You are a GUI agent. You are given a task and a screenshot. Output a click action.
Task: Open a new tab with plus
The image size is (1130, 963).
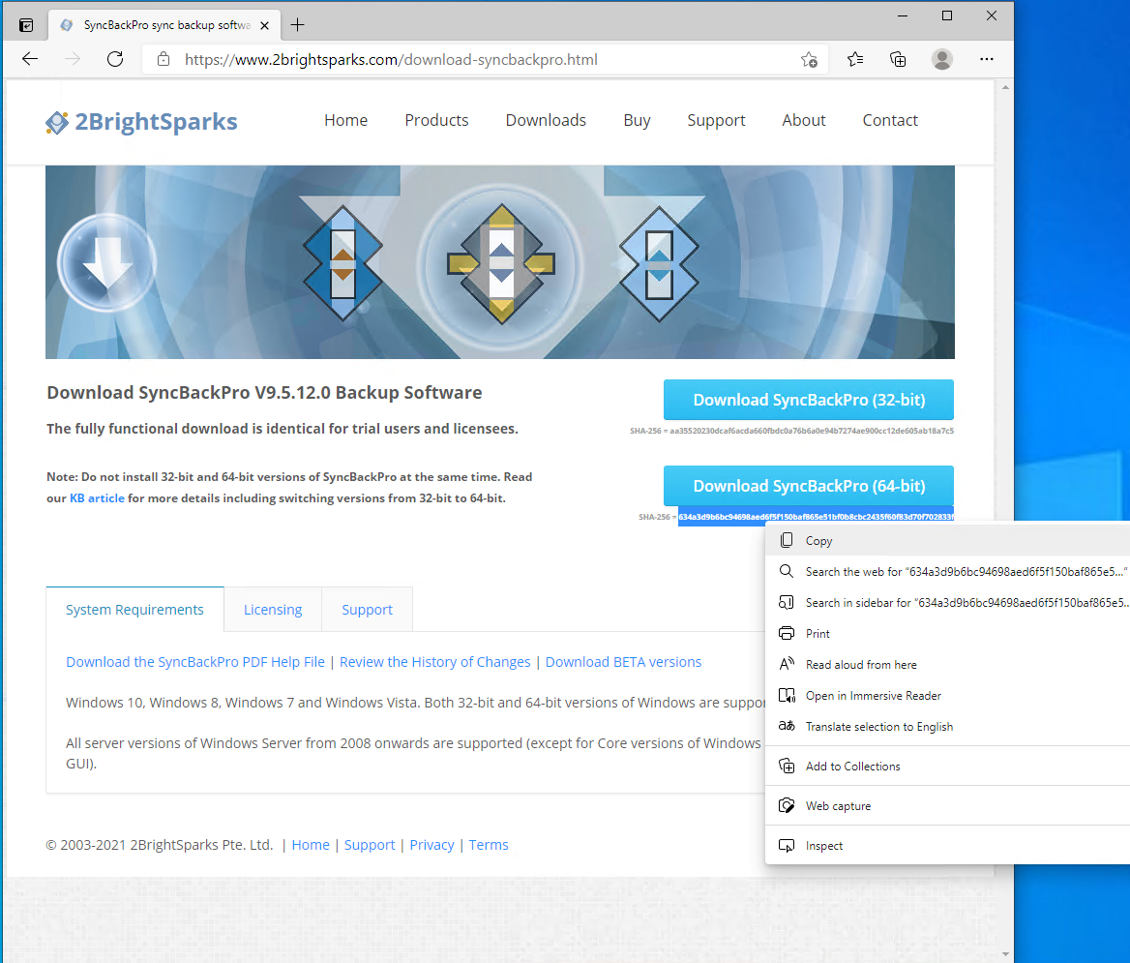click(x=297, y=25)
